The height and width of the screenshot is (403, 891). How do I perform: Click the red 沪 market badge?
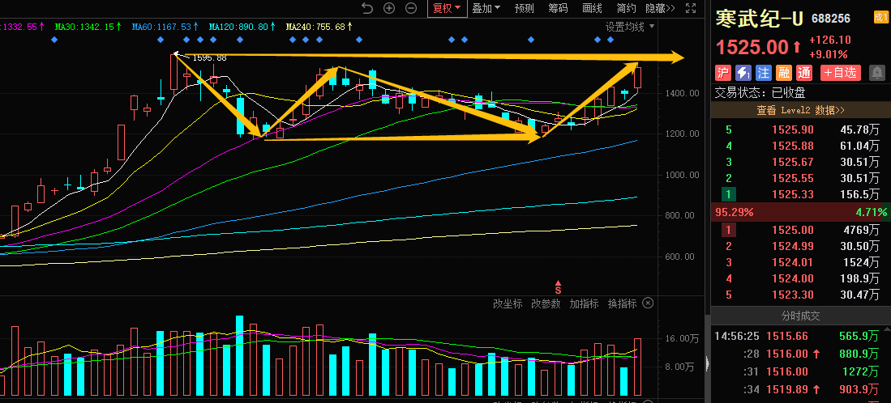coord(722,73)
